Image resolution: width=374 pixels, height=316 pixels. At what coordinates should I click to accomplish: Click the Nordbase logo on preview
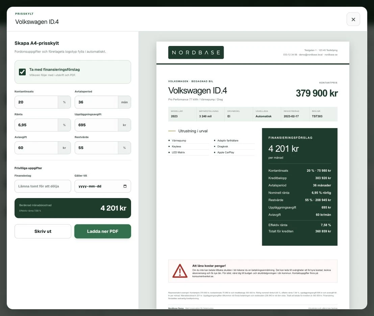click(x=196, y=52)
